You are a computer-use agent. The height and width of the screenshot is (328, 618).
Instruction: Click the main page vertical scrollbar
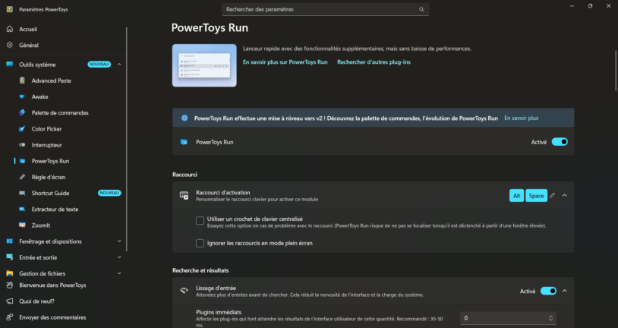click(x=616, y=71)
